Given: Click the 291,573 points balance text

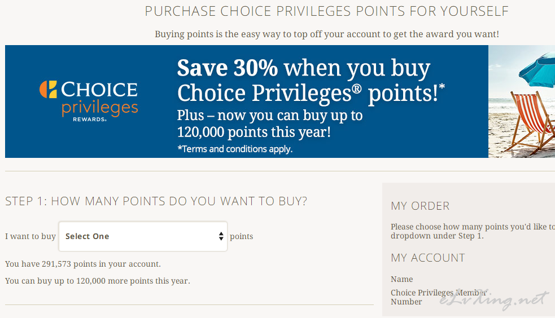Looking at the screenshot, I should pos(83,264).
